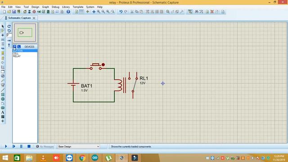288x162 pixels.
Task: Open the help question mark icon
Action: coord(68,12)
